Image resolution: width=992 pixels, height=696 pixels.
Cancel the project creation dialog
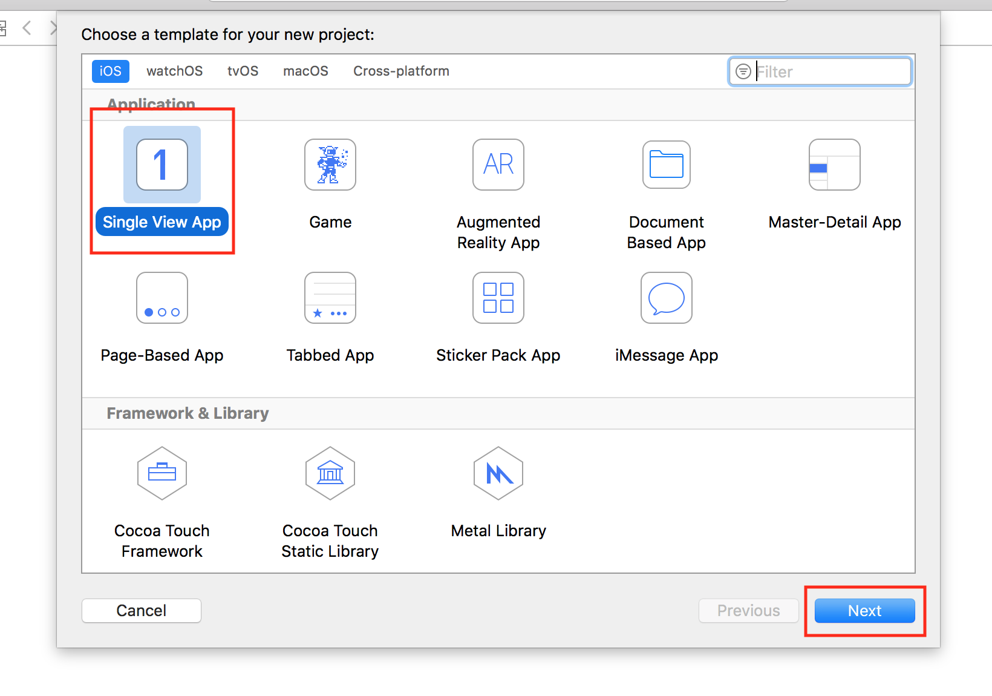point(141,610)
